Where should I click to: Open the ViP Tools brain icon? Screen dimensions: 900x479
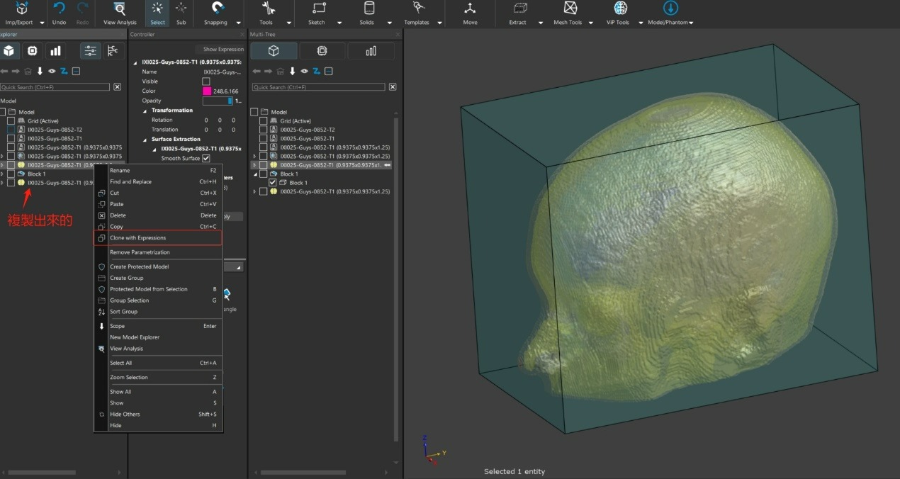click(621, 9)
